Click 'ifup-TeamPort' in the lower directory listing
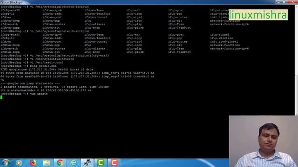Viewport: 298px width, 167px height. click(x=179, y=52)
